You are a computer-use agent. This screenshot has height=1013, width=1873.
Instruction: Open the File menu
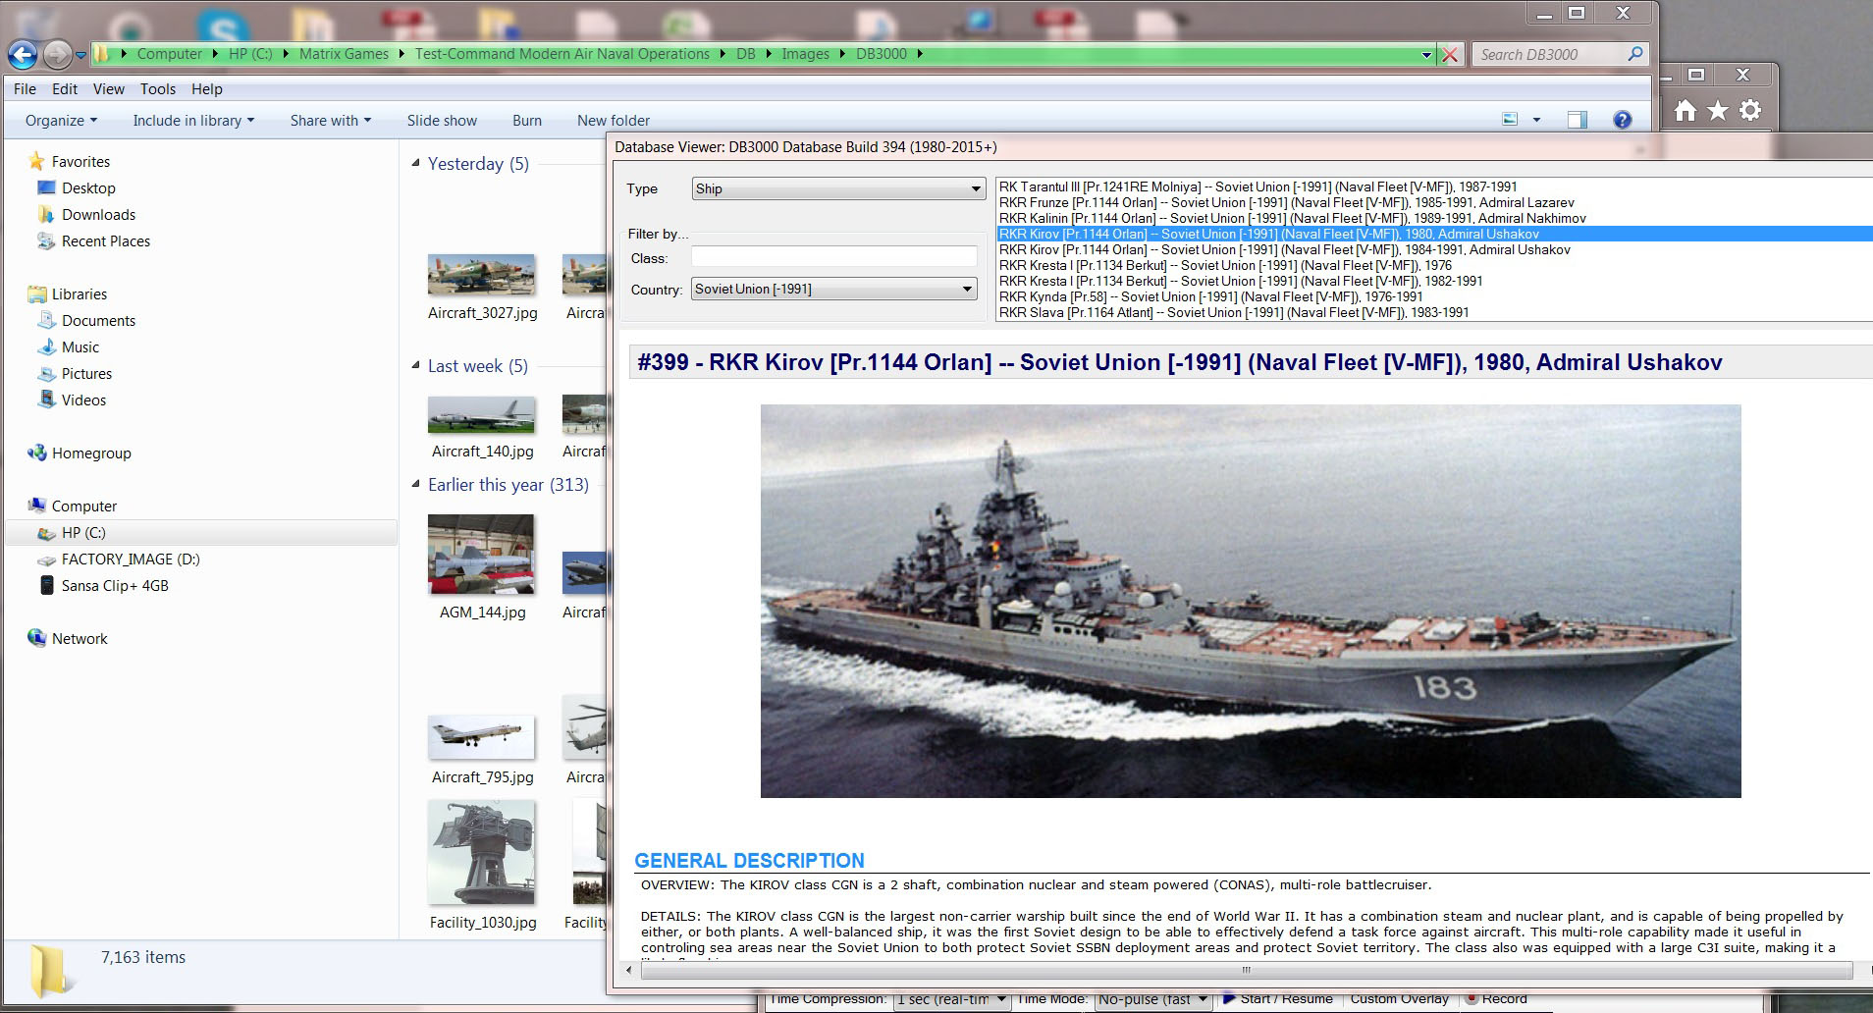pyautogui.click(x=25, y=88)
